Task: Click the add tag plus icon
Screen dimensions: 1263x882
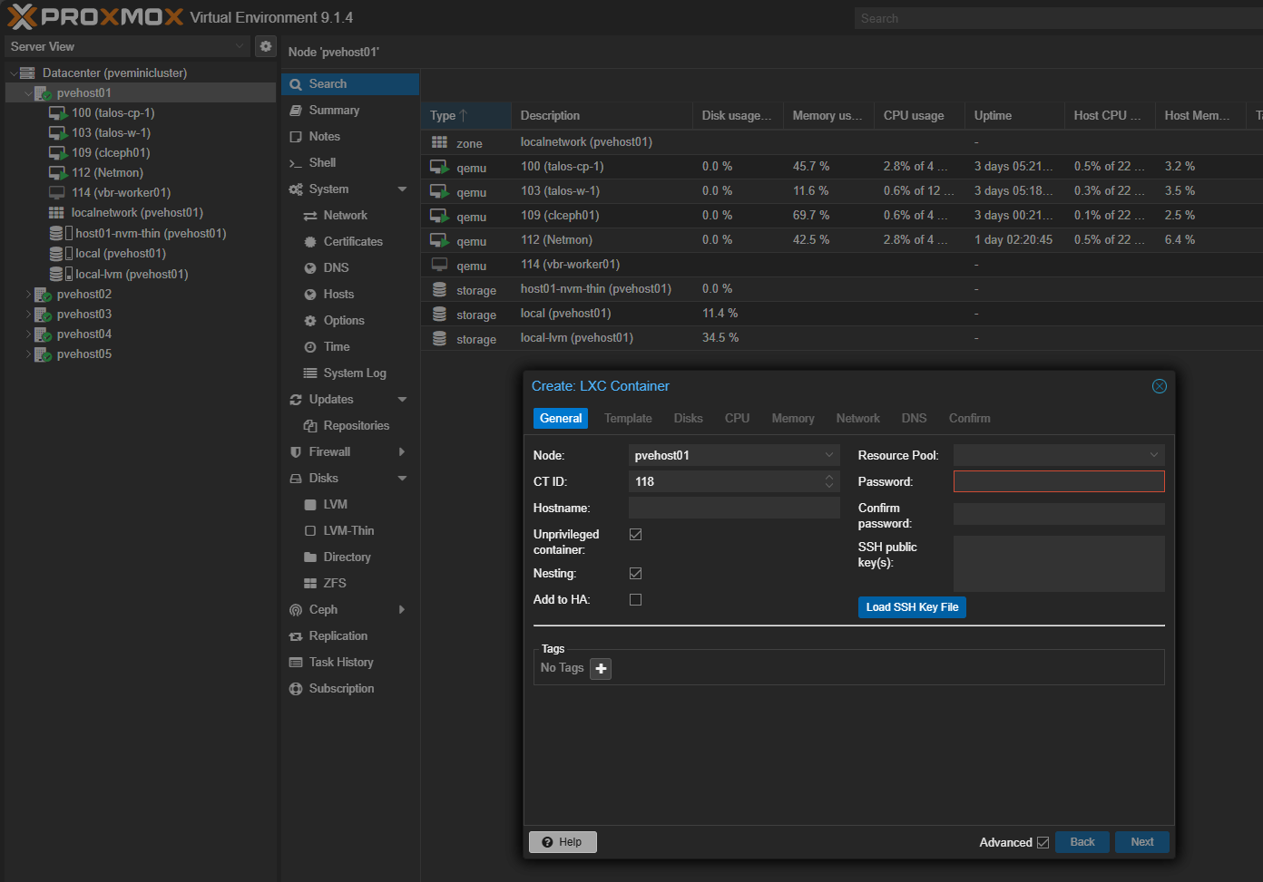Action: pos(601,669)
